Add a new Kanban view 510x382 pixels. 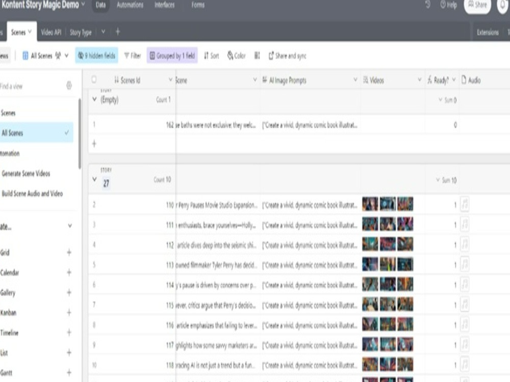pos(69,313)
